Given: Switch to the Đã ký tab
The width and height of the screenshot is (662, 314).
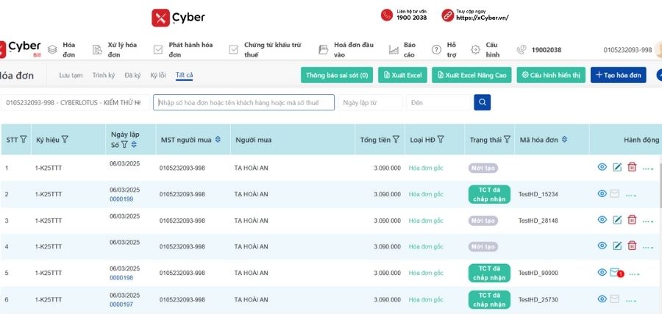Looking at the screenshot, I should pos(132,75).
